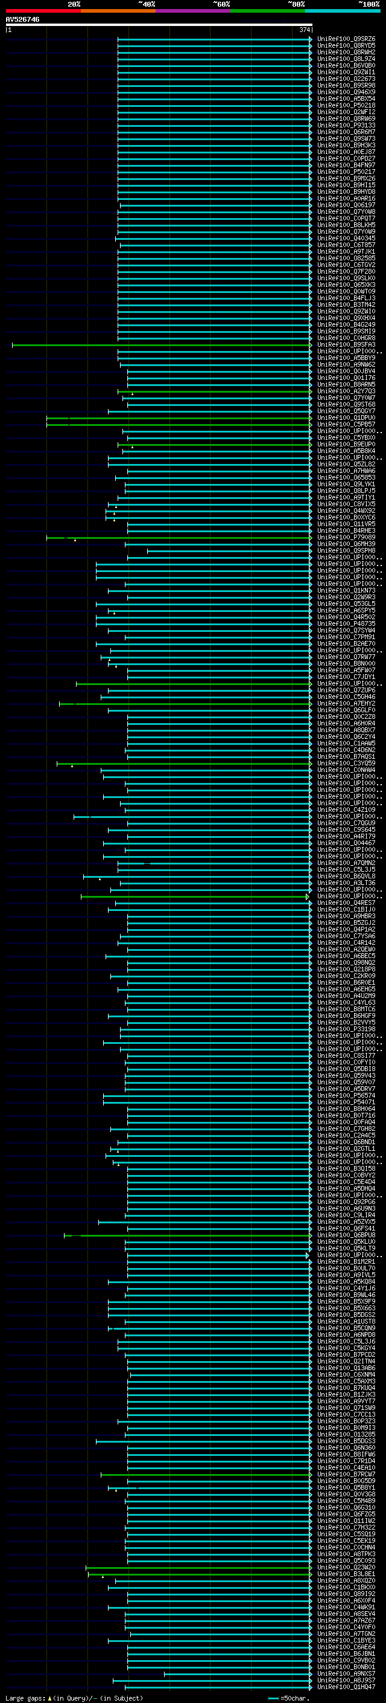This screenshot has width=386, height=1703.
Task: Select the UniRef100_B9EUP0 label
Action: [346, 445]
